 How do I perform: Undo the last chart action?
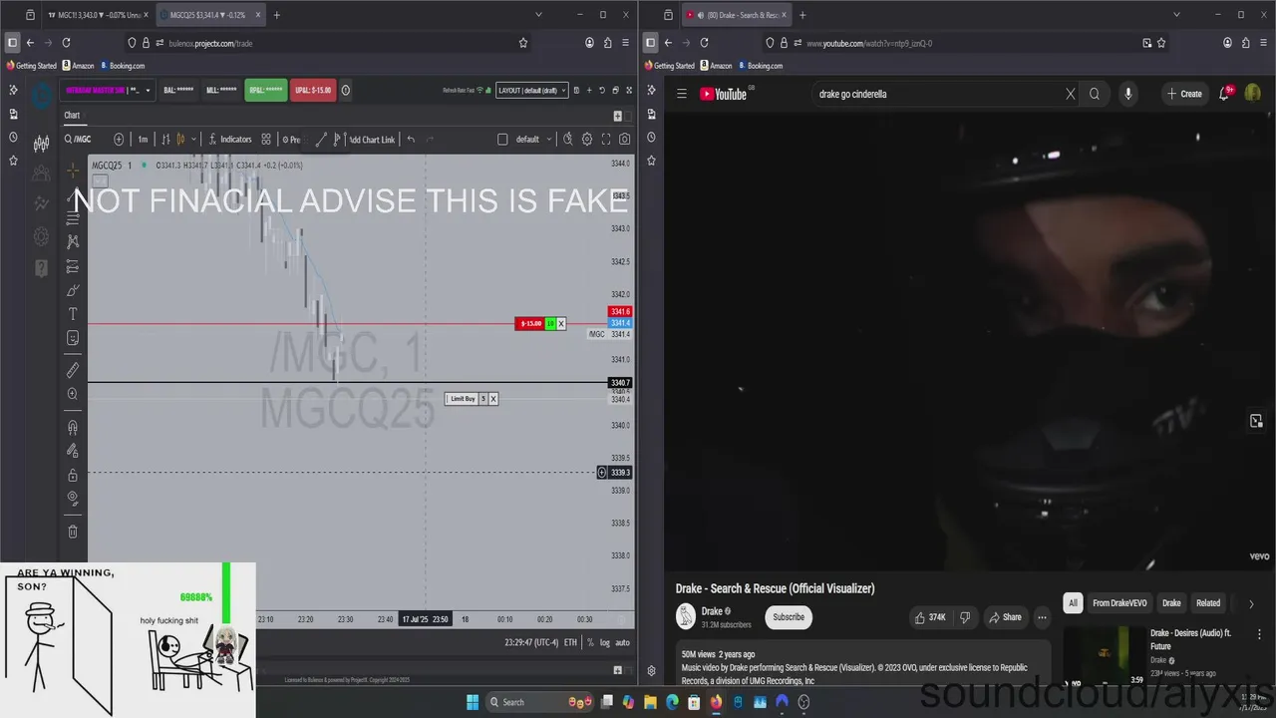pyautogui.click(x=411, y=140)
